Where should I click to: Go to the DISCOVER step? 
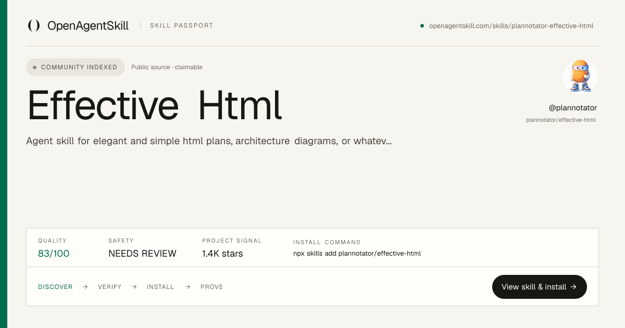[x=55, y=287]
